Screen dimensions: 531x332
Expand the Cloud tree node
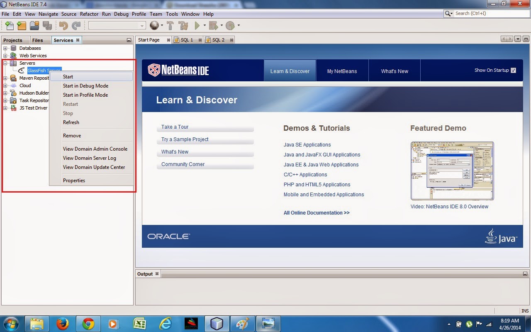(x=5, y=85)
